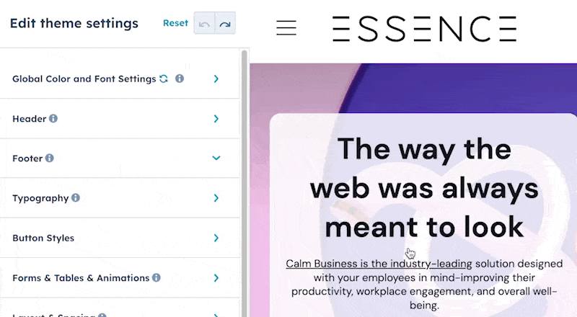Click the redo arrow icon

[225, 24]
